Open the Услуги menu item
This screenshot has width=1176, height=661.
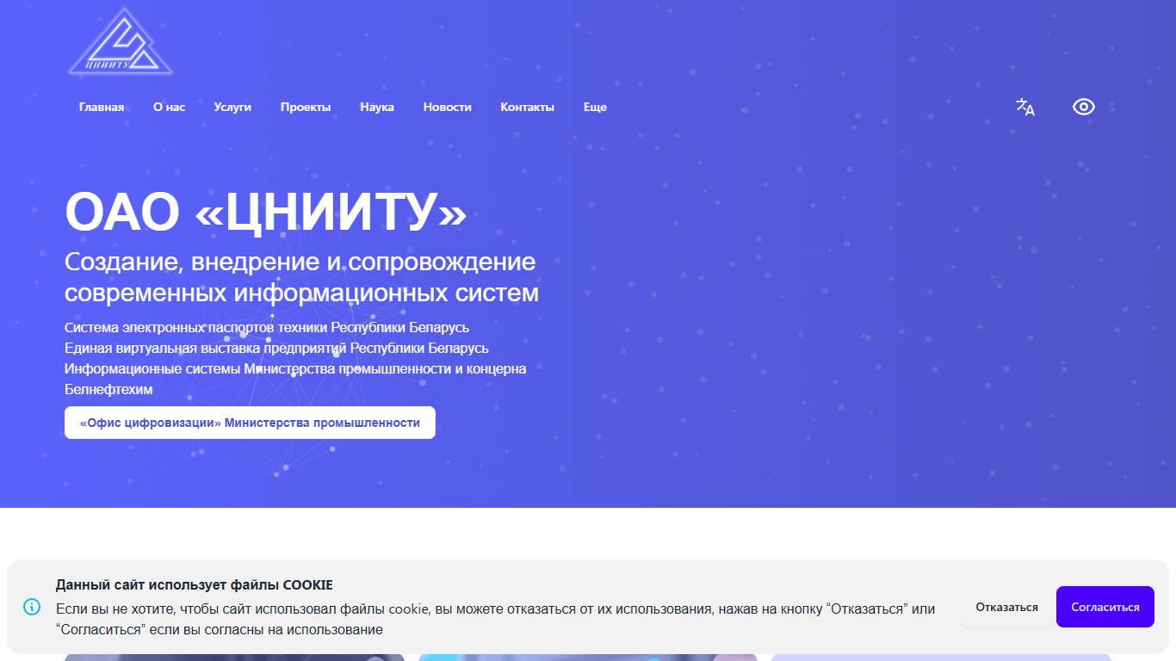click(232, 108)
